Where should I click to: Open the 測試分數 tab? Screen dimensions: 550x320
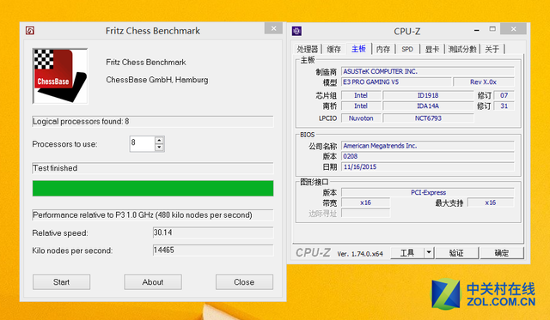pos(462,50)
